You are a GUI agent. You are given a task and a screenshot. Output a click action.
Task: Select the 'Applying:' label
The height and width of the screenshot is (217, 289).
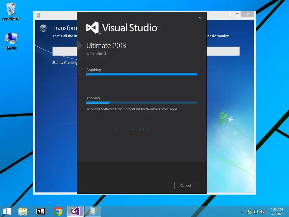(93, 98)
